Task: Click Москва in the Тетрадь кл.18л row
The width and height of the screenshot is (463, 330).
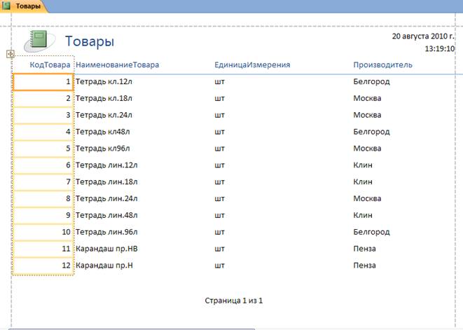Action: point(367,98)
